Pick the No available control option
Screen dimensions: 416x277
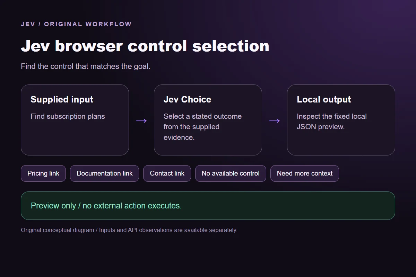231,173
